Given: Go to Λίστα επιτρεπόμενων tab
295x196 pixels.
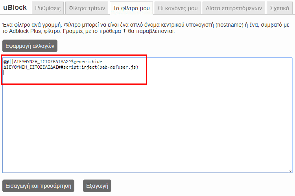Looking at the screenshot, I should point(234,8).
